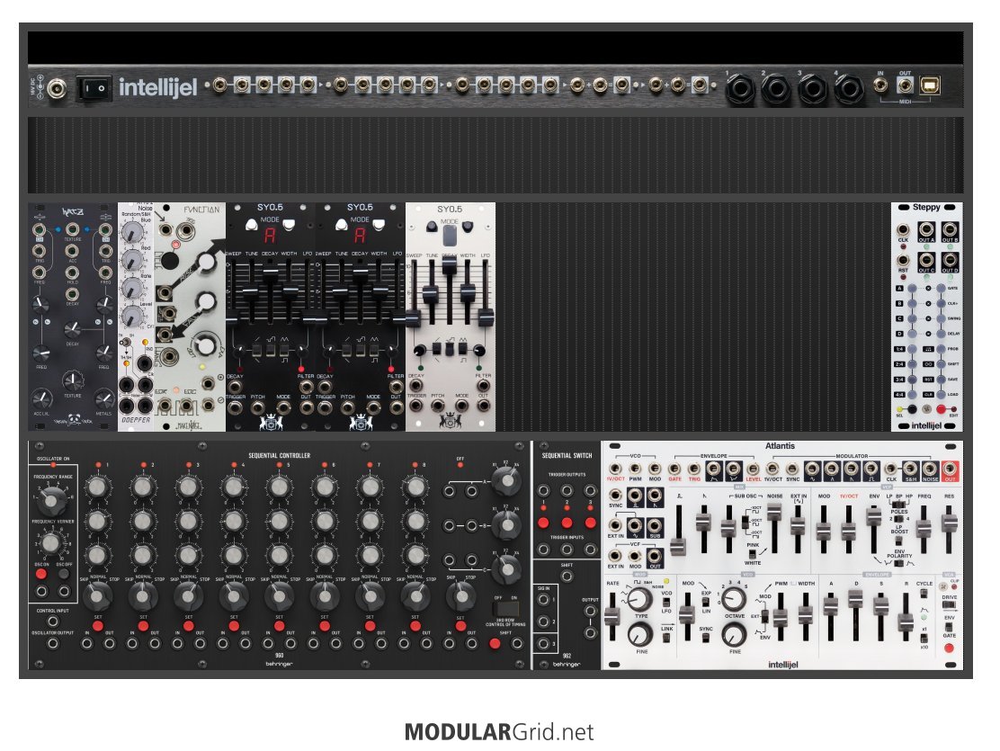Click the Doepfer noise Blue knob

click(x=132, y=232)
